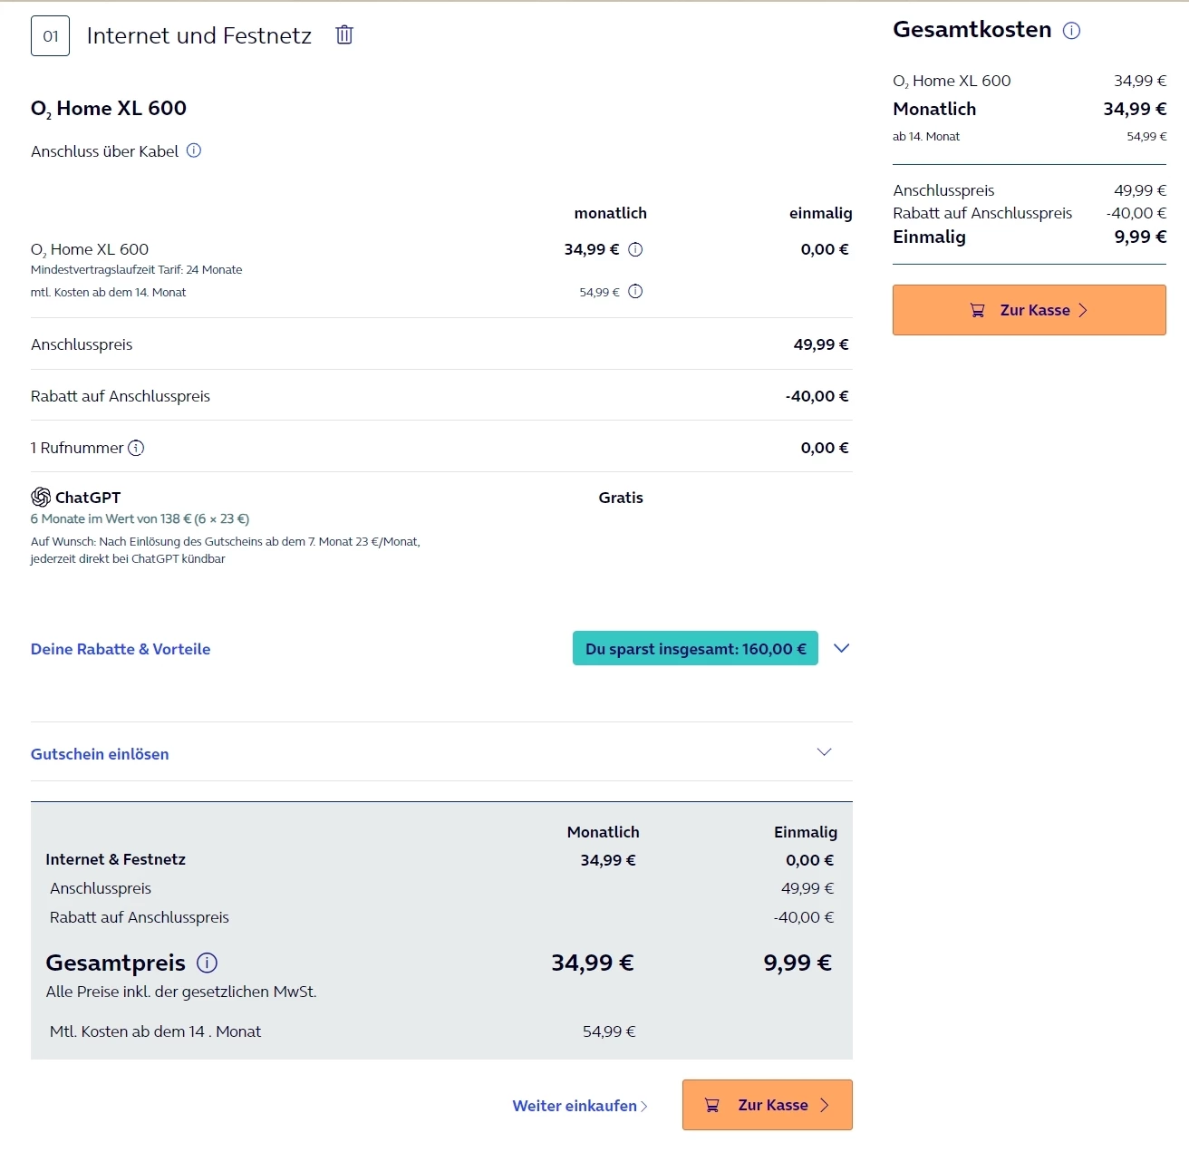
Task: Show info for 34,99 € monthly price
Action: coord(635,249)
